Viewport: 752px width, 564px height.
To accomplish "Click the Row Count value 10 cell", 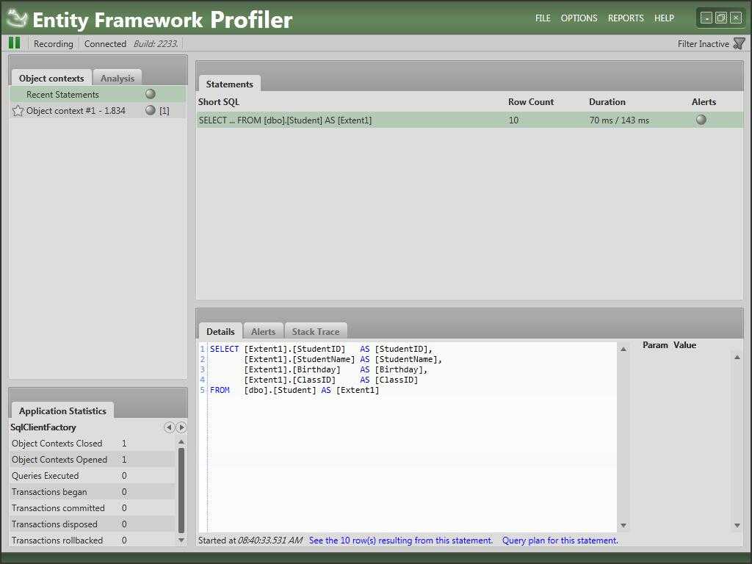I will pyautogui.click(x=513, y=120).
